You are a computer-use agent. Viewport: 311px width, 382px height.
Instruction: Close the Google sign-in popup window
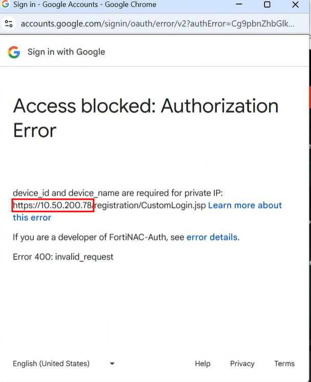tap(295, 5)
